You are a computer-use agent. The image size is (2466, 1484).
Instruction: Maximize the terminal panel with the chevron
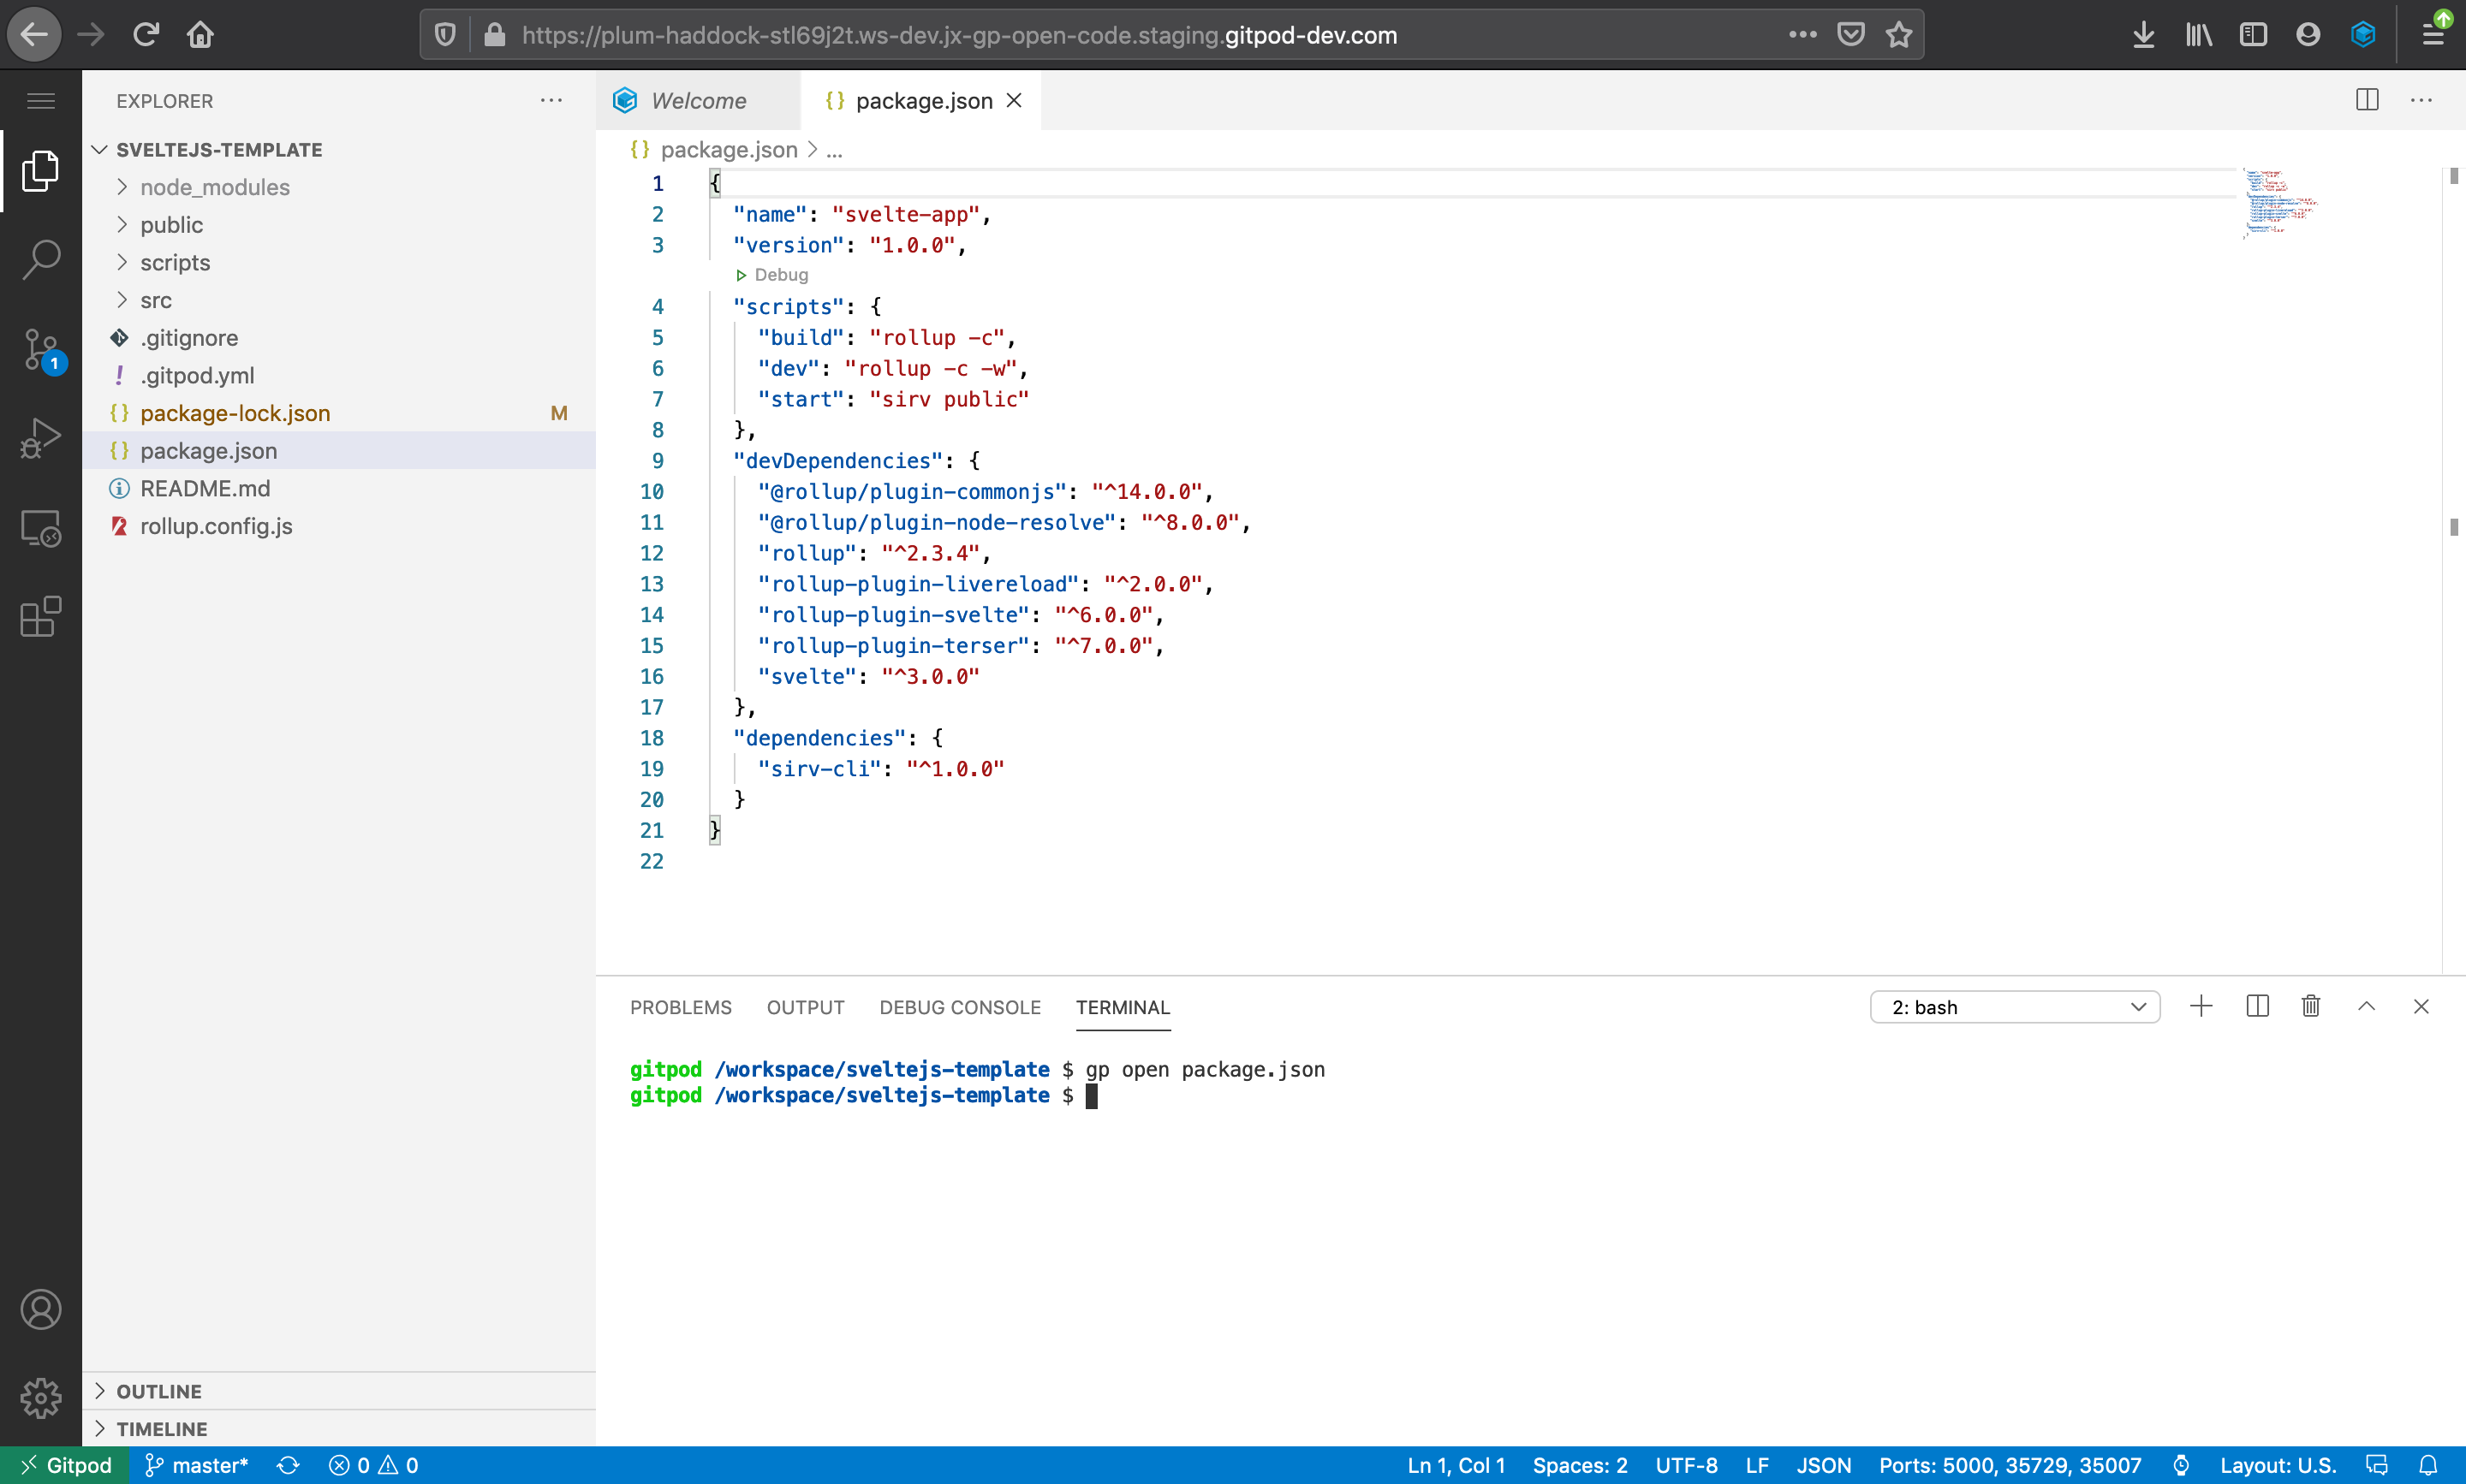[x=2366, y=1006]
